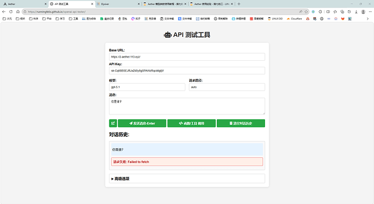Open the first bookmarks folder 次元
Image resolution: width=374 pixels, height=204 pixels.
click(x=7, y=18)
